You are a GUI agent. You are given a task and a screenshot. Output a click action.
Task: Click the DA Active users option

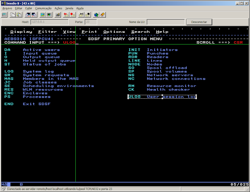[x=32, y=50]
